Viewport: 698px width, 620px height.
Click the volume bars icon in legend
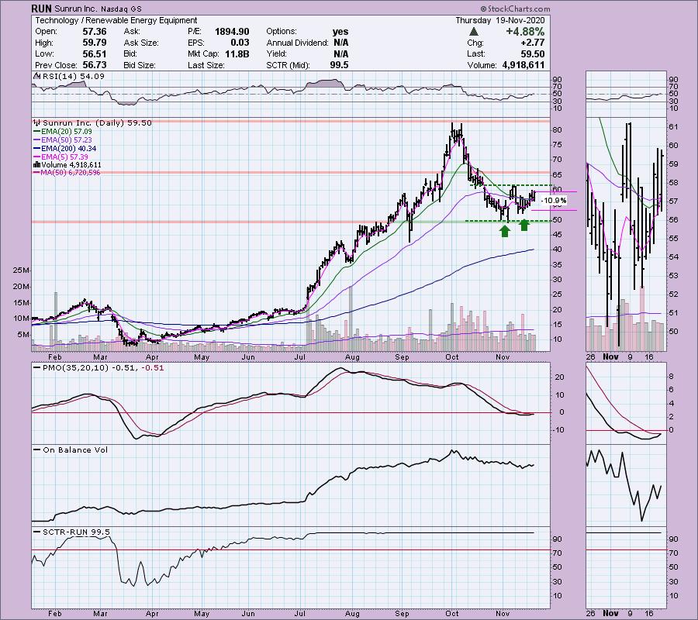point(37,164)
